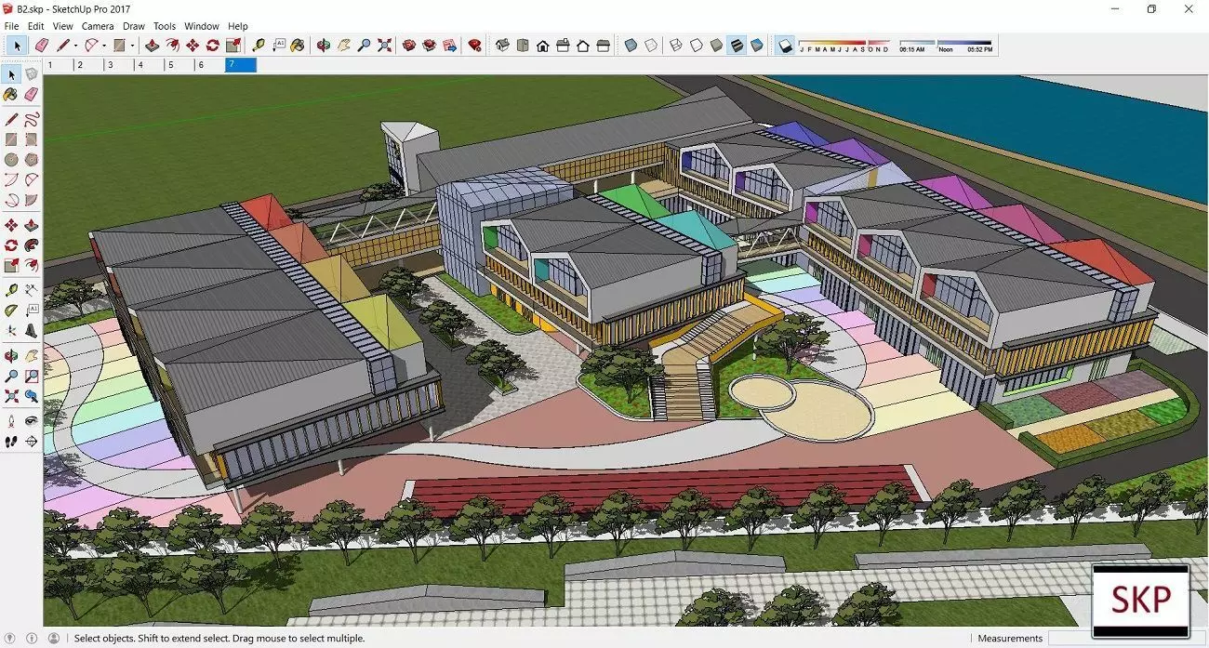Toggle Back Edges style
Viewport: 1209px width, 648px height.
click(650, 45)
